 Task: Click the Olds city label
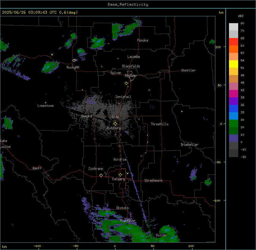(x=115, y=117)
